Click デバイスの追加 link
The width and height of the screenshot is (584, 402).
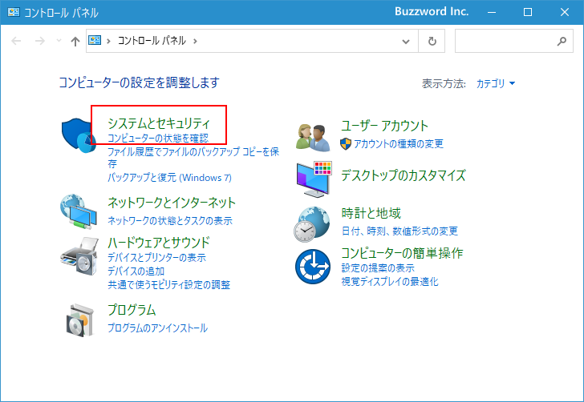click(x=136, y=271)
